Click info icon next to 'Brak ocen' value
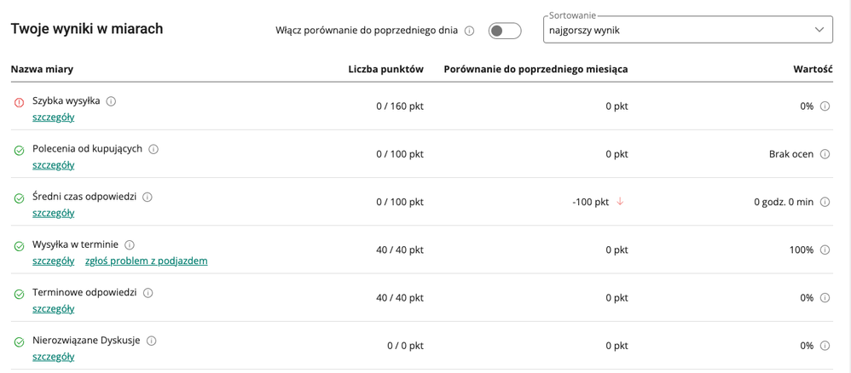 tap(825, 154)
